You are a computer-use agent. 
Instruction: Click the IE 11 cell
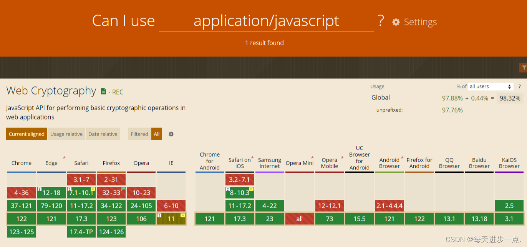point(171,219)
